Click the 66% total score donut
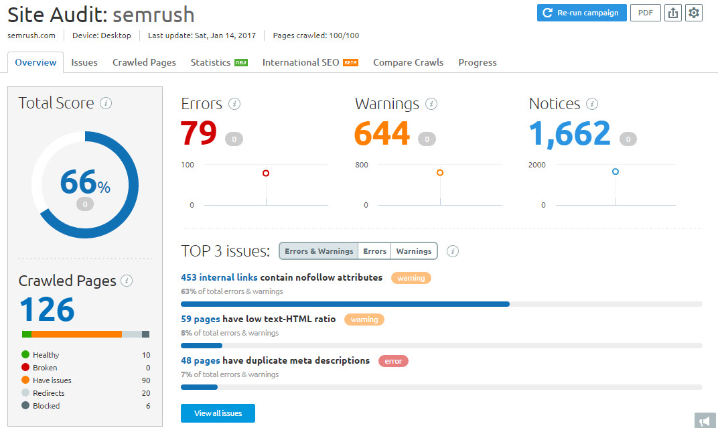 pos(85,185)
